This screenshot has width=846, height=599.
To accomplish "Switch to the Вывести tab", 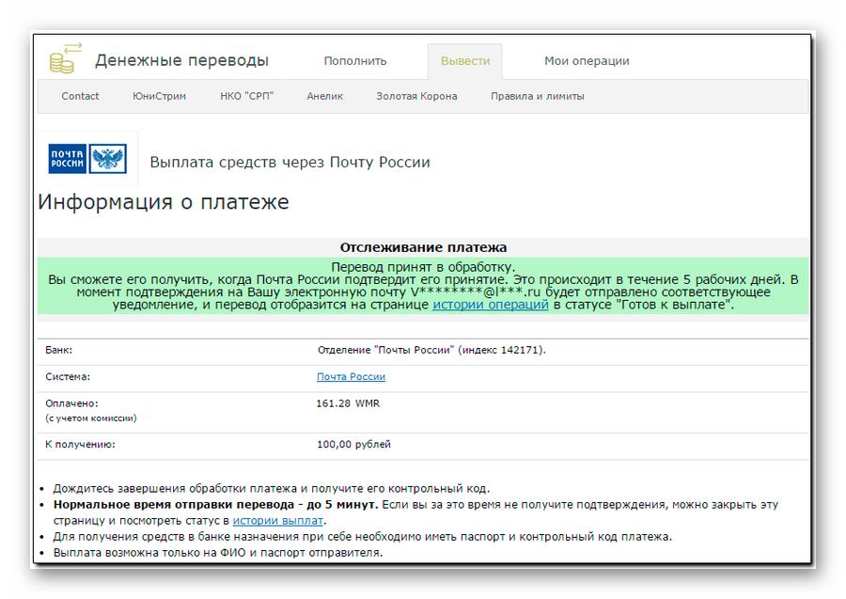I will pos(465,61).
